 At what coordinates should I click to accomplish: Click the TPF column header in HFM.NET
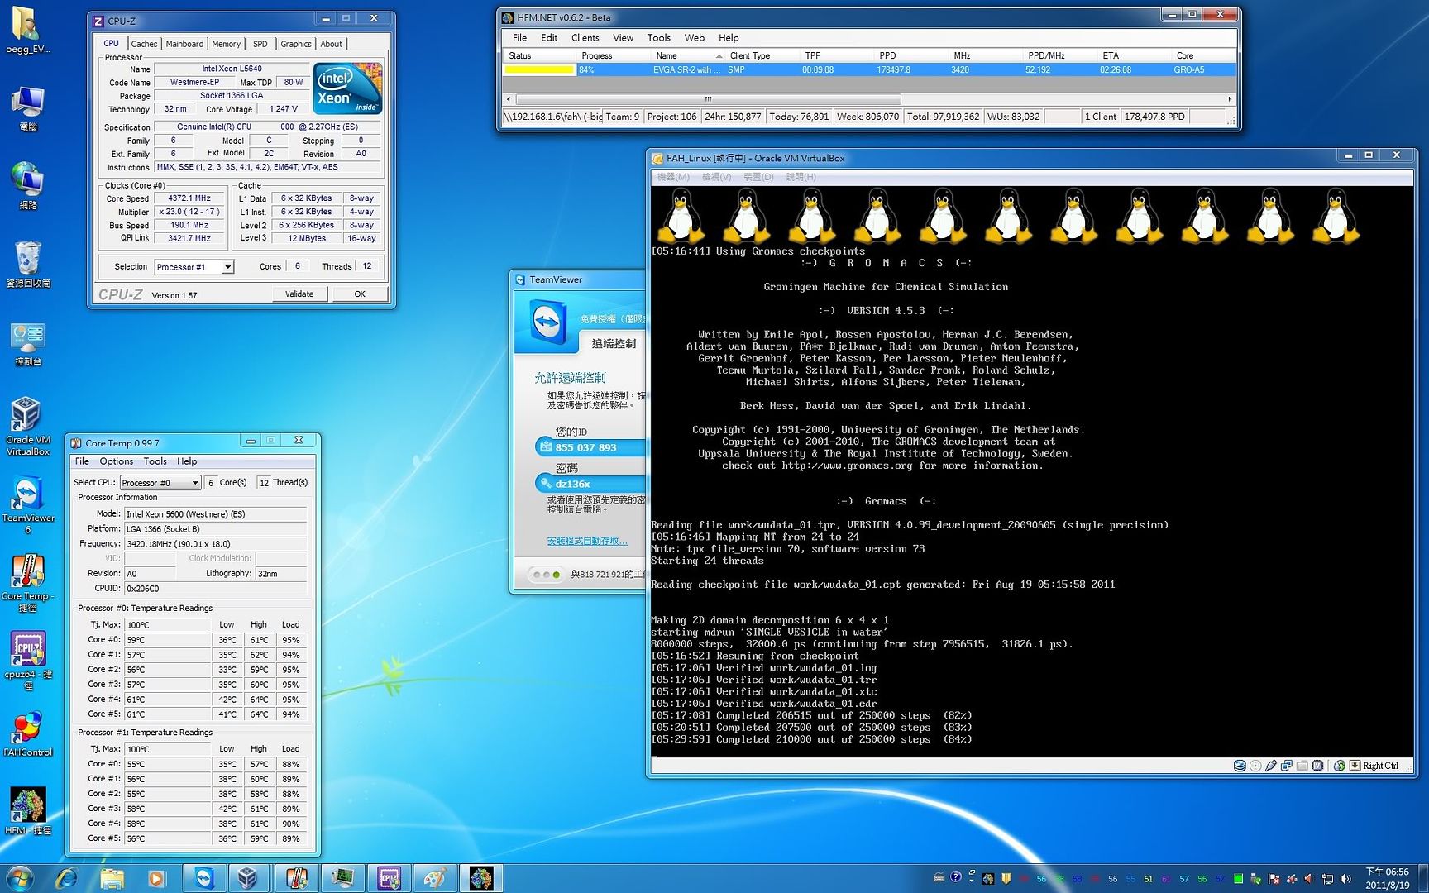coord(835,56)
